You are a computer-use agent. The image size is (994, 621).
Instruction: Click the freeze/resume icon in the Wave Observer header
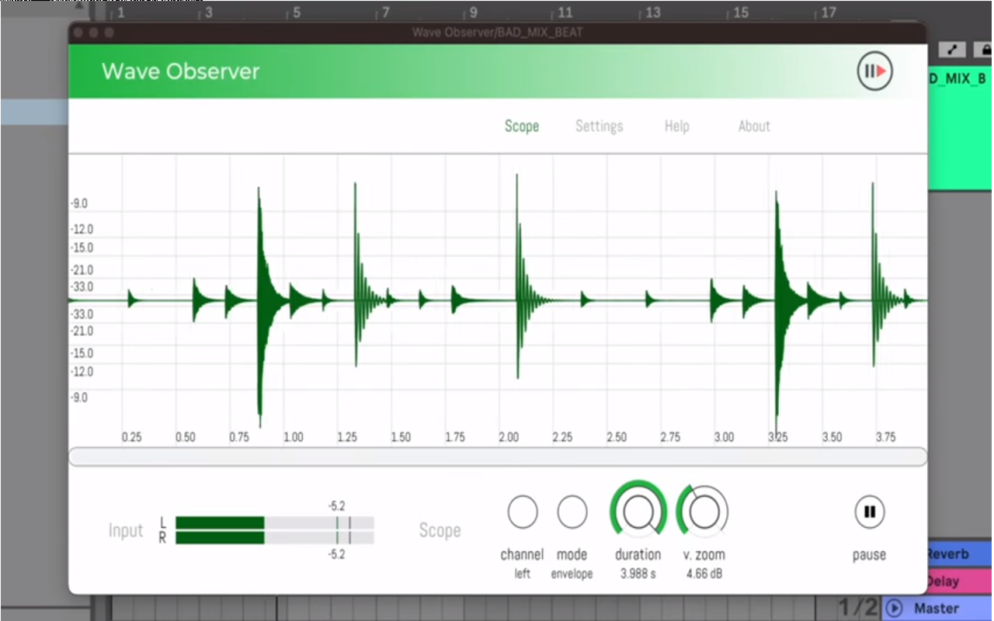coord(875,71)
